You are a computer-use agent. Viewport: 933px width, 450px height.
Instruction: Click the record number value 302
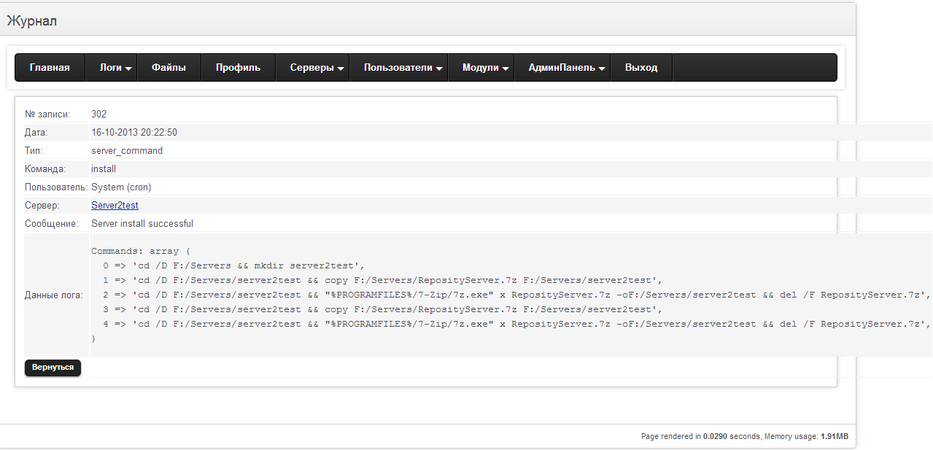pos(98,115)
